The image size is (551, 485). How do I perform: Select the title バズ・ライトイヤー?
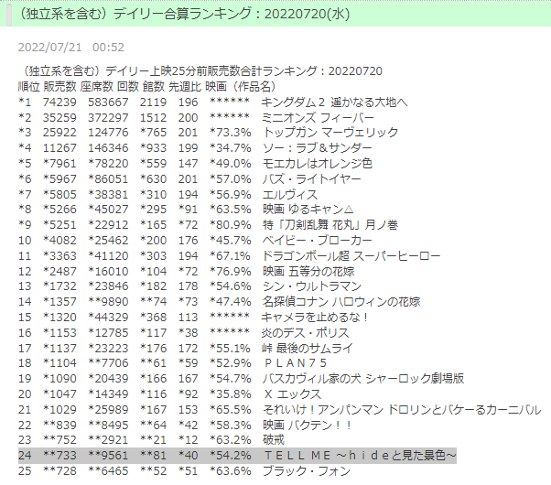(312, 178)
